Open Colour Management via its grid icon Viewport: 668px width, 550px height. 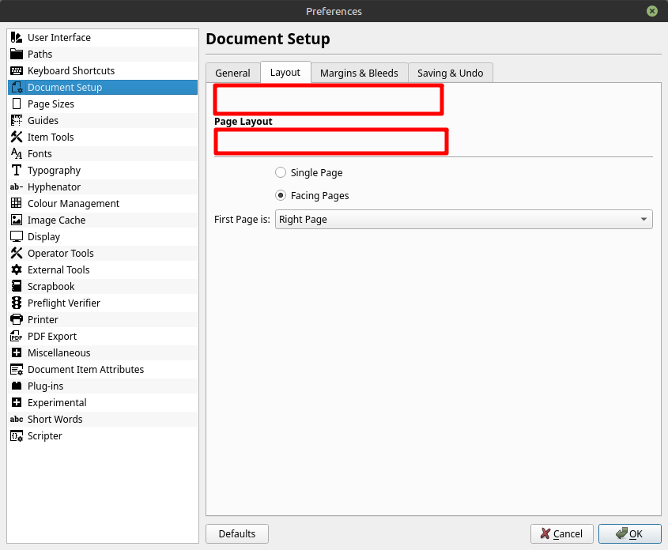(17, 203)
